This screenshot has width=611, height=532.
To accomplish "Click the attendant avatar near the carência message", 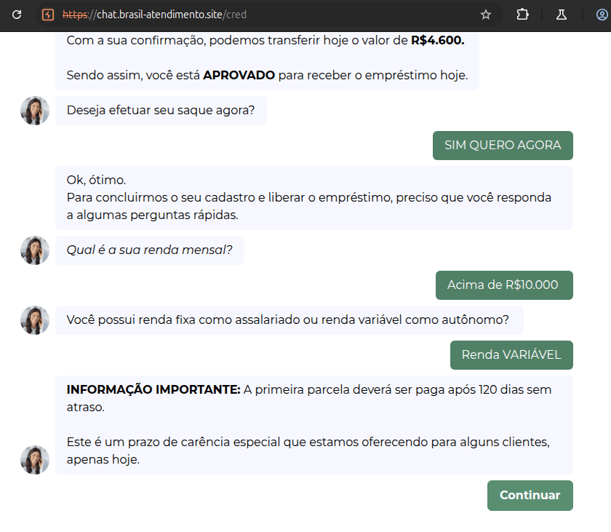I will [34, 459].
